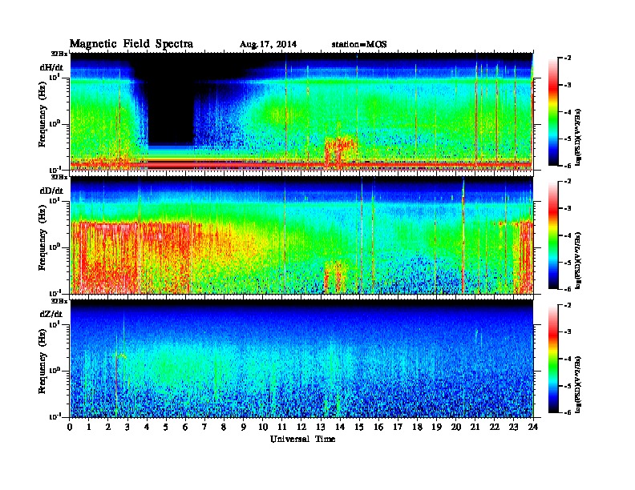Click hour tick label "7" on time axis
This screenshot has height=490, width=635.
(x=204, y=427)
